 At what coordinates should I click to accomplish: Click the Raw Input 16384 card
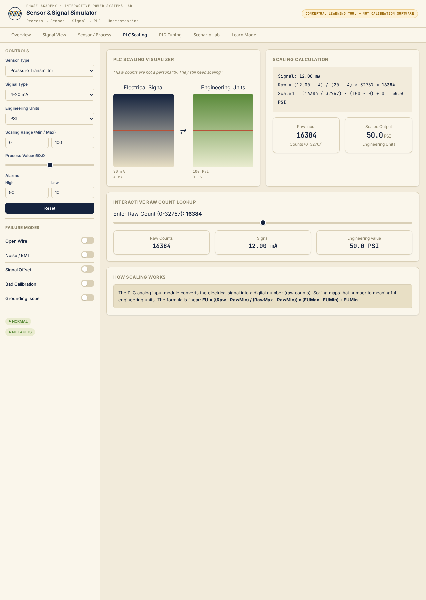click(306, 135)
